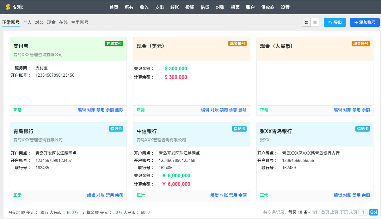Go to 末页 in pagination
The height and width of the screenshot is (219, 381).
coord(353,212)
